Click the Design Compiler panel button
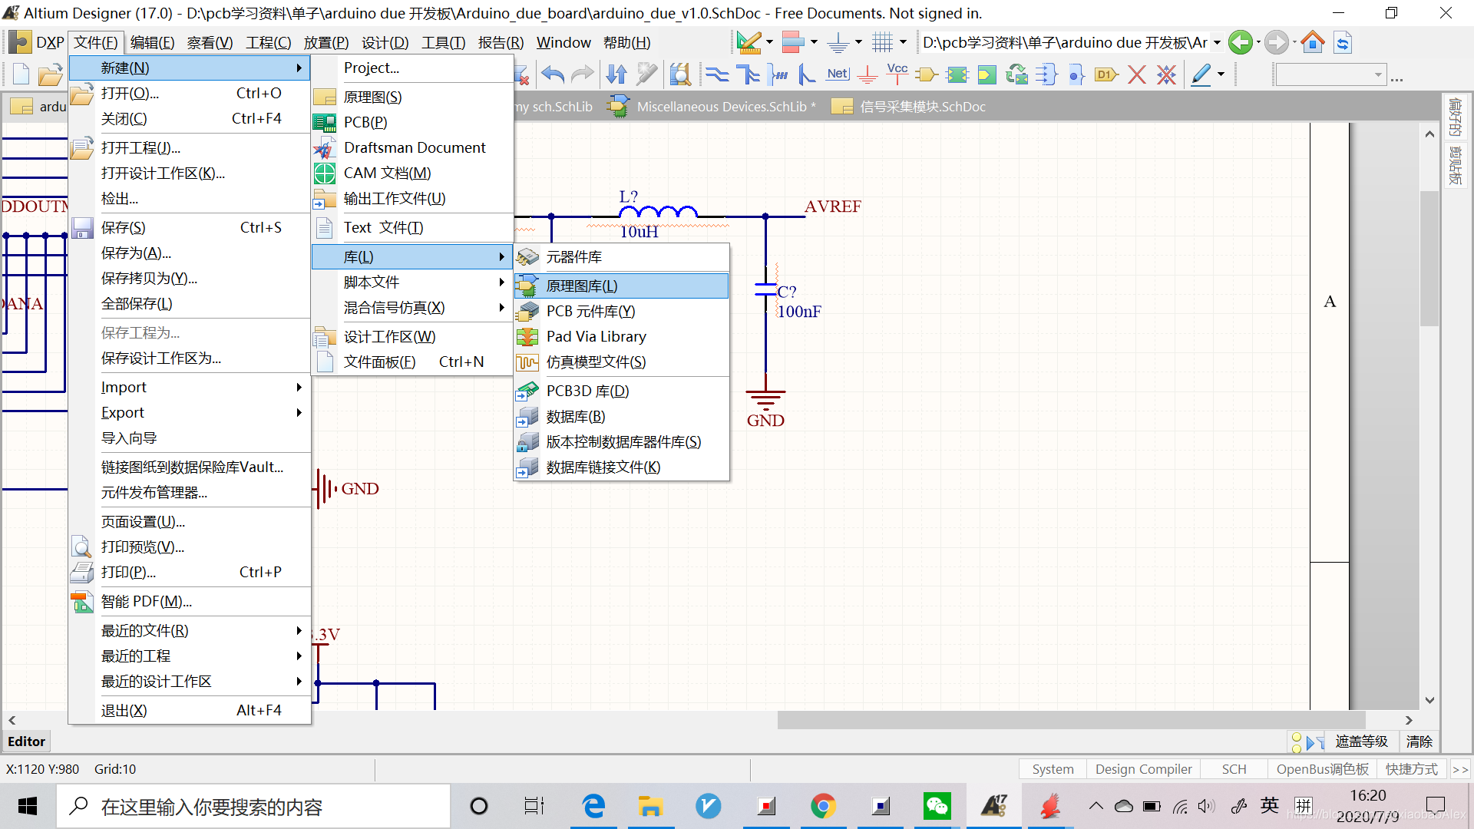Screen dimensions: 1474x829 [1143, 768]
